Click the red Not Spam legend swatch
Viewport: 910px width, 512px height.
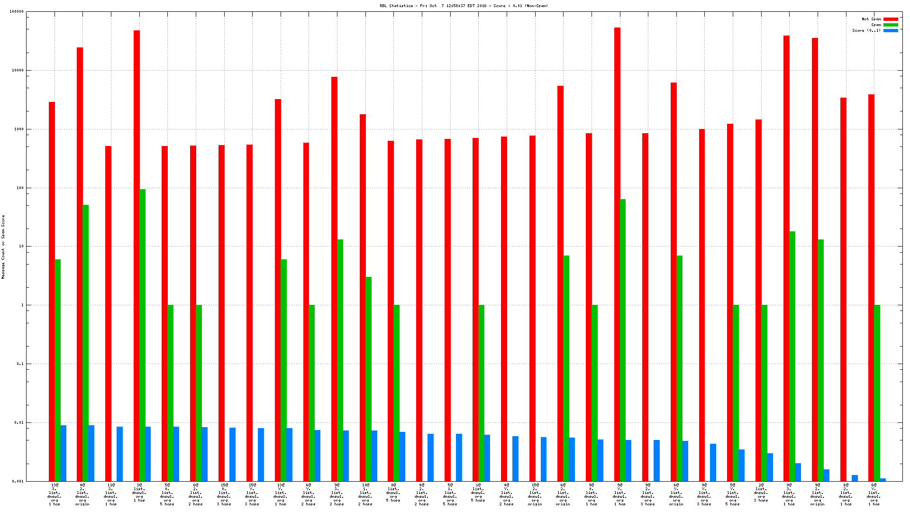pyautogui.click(x=891, y=19)
